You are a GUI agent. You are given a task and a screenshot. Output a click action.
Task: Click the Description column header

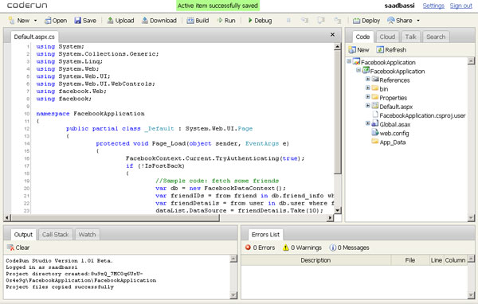pos(315,260)
